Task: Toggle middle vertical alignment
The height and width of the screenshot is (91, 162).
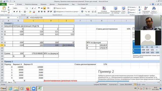Action: (42, 8)
